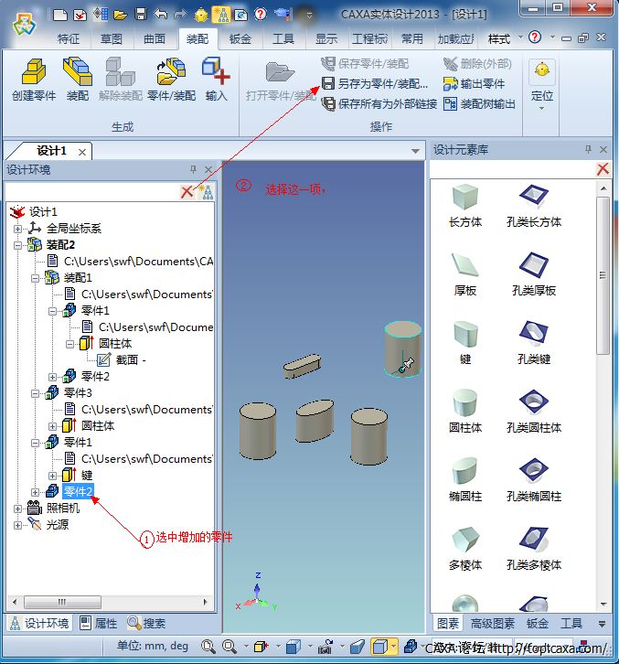The width and height of the screenshot is (619, 664).
Task: Toggle the design tree icon in quick access
Action: 221,15
